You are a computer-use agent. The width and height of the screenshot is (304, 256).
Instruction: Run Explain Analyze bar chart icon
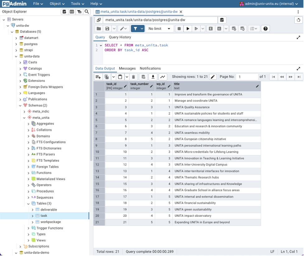click(219, 29)
